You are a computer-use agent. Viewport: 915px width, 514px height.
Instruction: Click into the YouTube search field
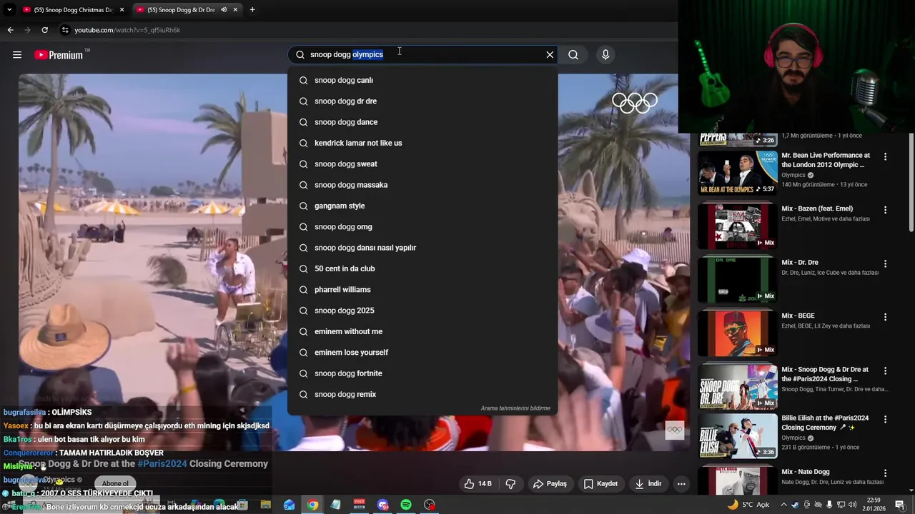click(422, 55)
